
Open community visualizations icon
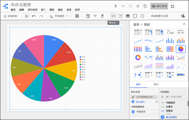tap(77, 16)
